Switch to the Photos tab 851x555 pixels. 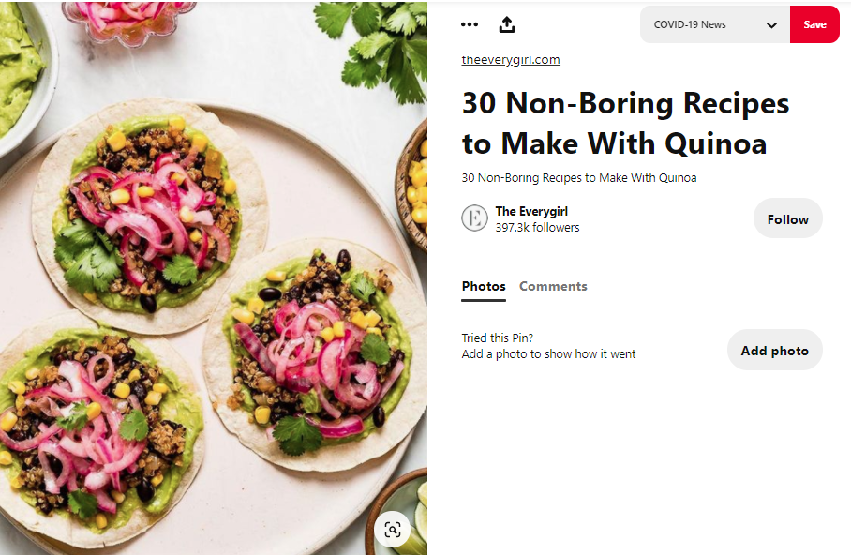(484, 286)
